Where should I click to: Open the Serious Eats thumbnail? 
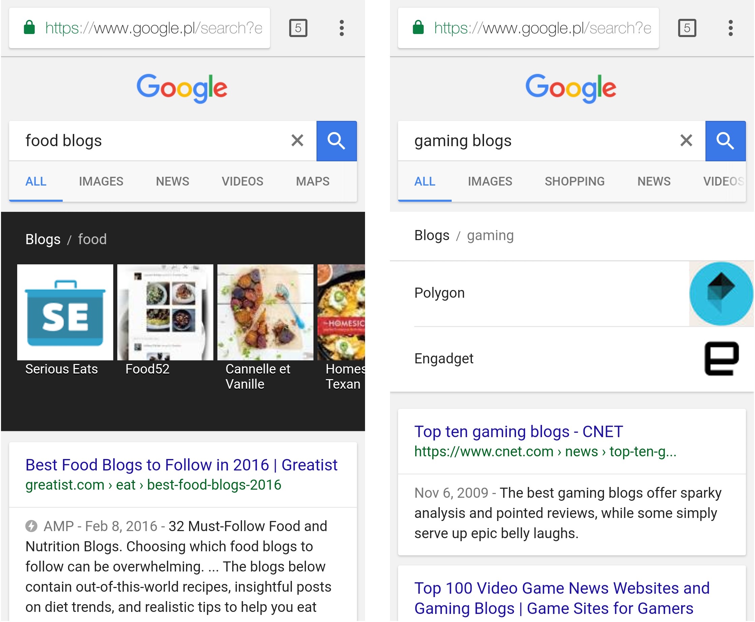coord(65,313)
